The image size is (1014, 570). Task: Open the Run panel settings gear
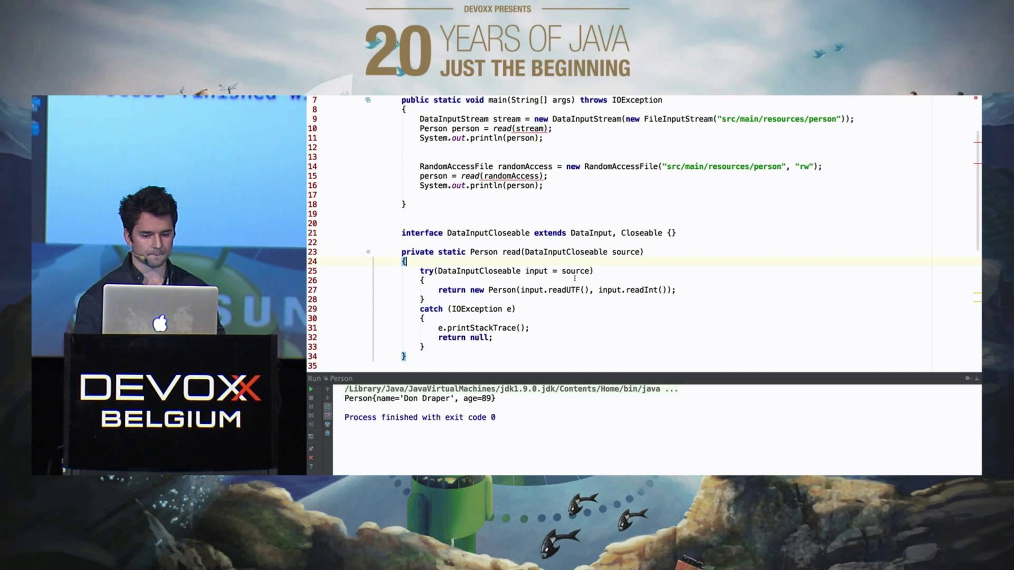966,378
